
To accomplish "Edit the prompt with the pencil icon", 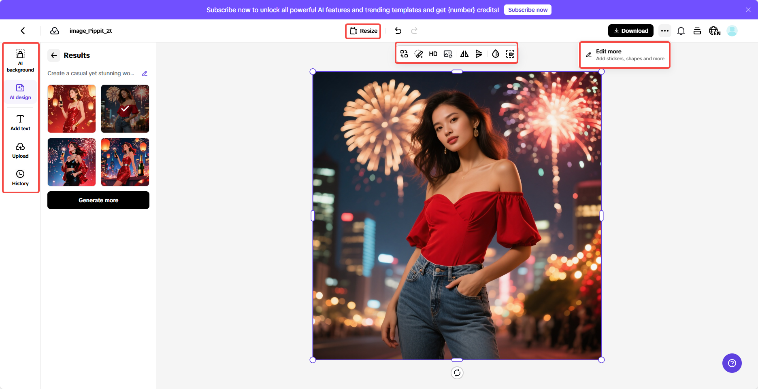I will click(145, 73).
